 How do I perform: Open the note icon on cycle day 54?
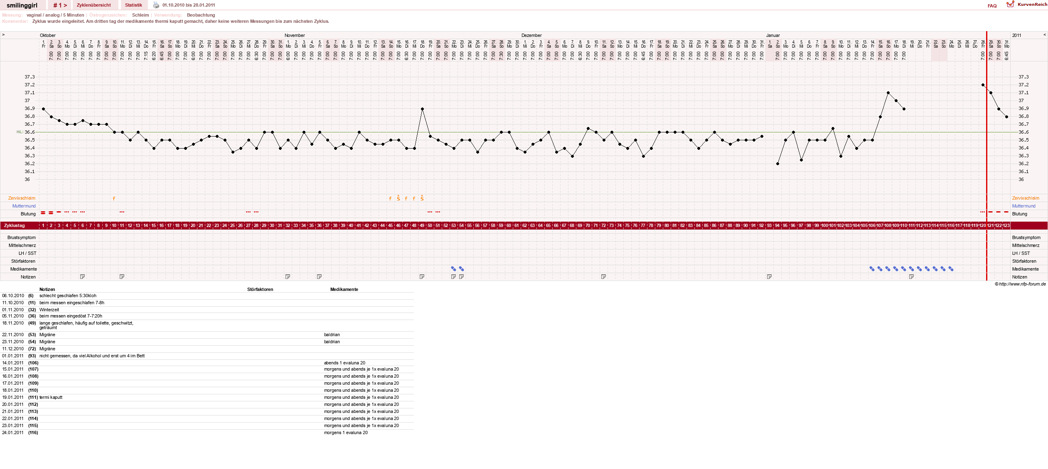(461, 277)
